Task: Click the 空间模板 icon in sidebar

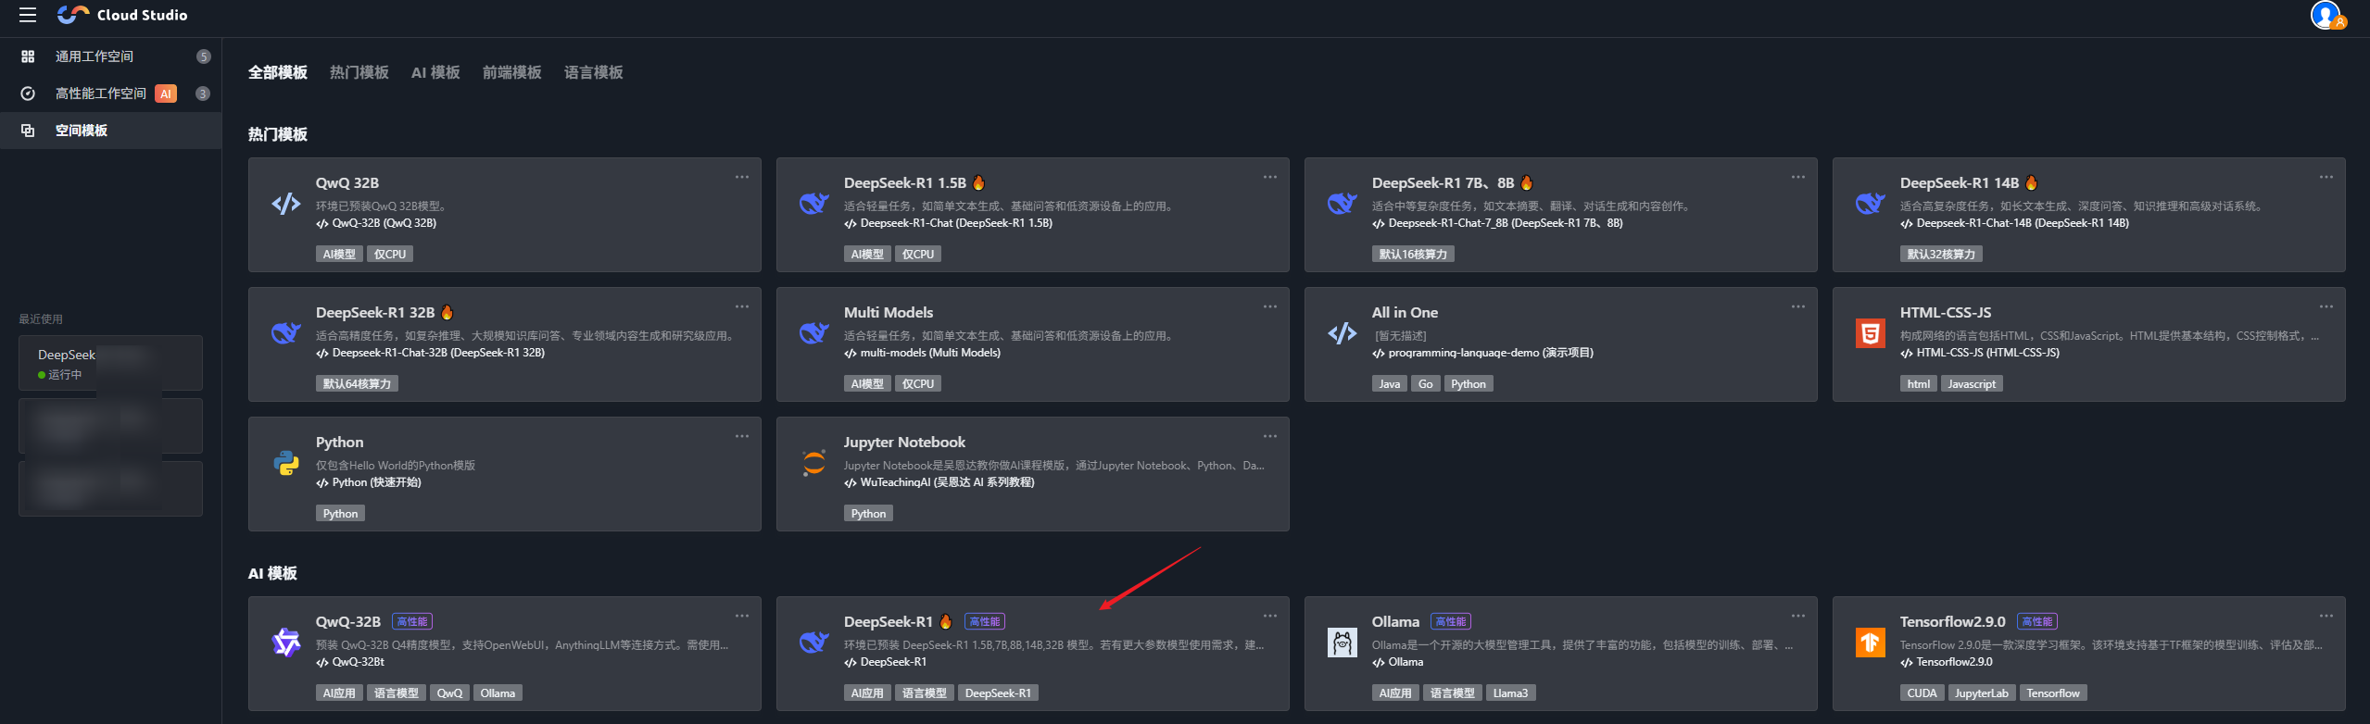Action: [x=28, y=131]
